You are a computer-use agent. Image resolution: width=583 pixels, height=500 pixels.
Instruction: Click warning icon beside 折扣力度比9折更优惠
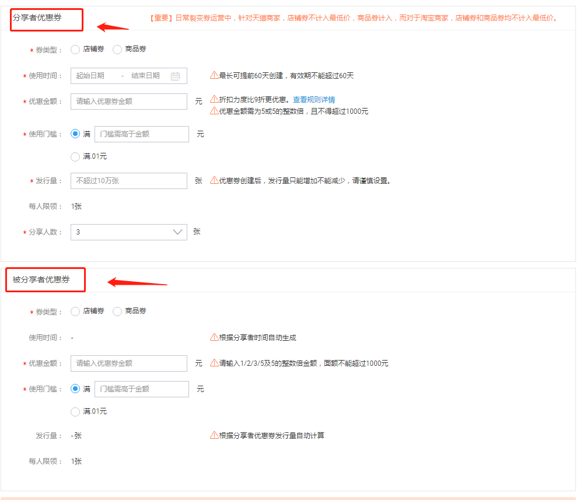pyautogui.click(x=214, y=99)
